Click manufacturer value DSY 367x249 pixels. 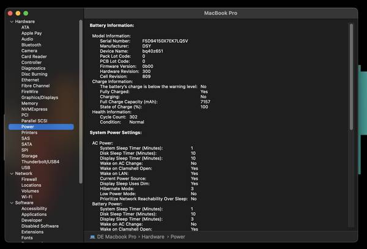147,46
